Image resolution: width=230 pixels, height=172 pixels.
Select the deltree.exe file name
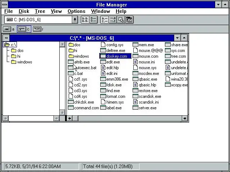(116, 51)
